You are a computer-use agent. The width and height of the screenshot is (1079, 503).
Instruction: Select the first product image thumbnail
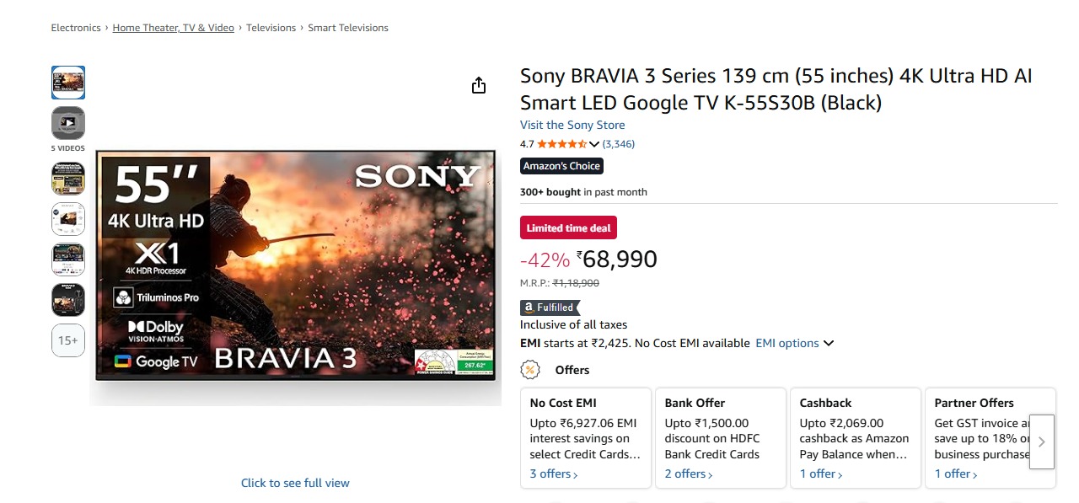pyautogui.click(x=68, y=83)
